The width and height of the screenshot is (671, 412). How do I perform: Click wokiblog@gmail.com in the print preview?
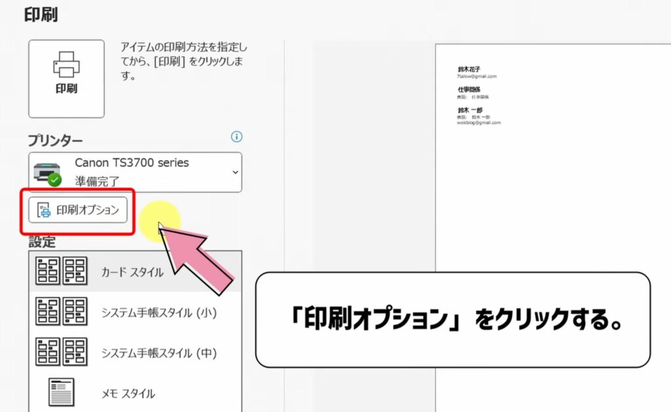[x=478, y=123]
